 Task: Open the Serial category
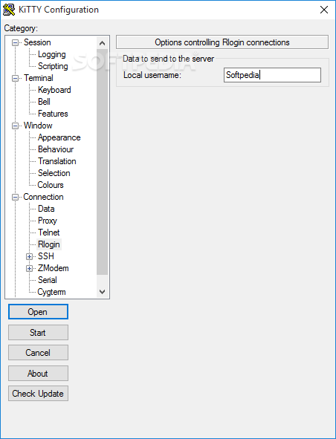[48, 280]
